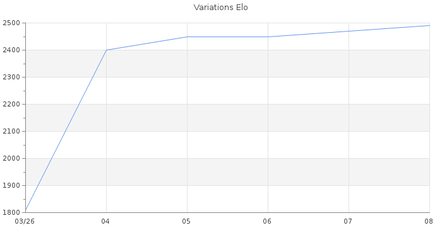
Task: Select the data point at 05
Action: [187, 37]
